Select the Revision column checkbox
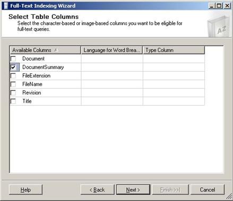The width and height of the screenshot is (233, 201). pos(13,93)
